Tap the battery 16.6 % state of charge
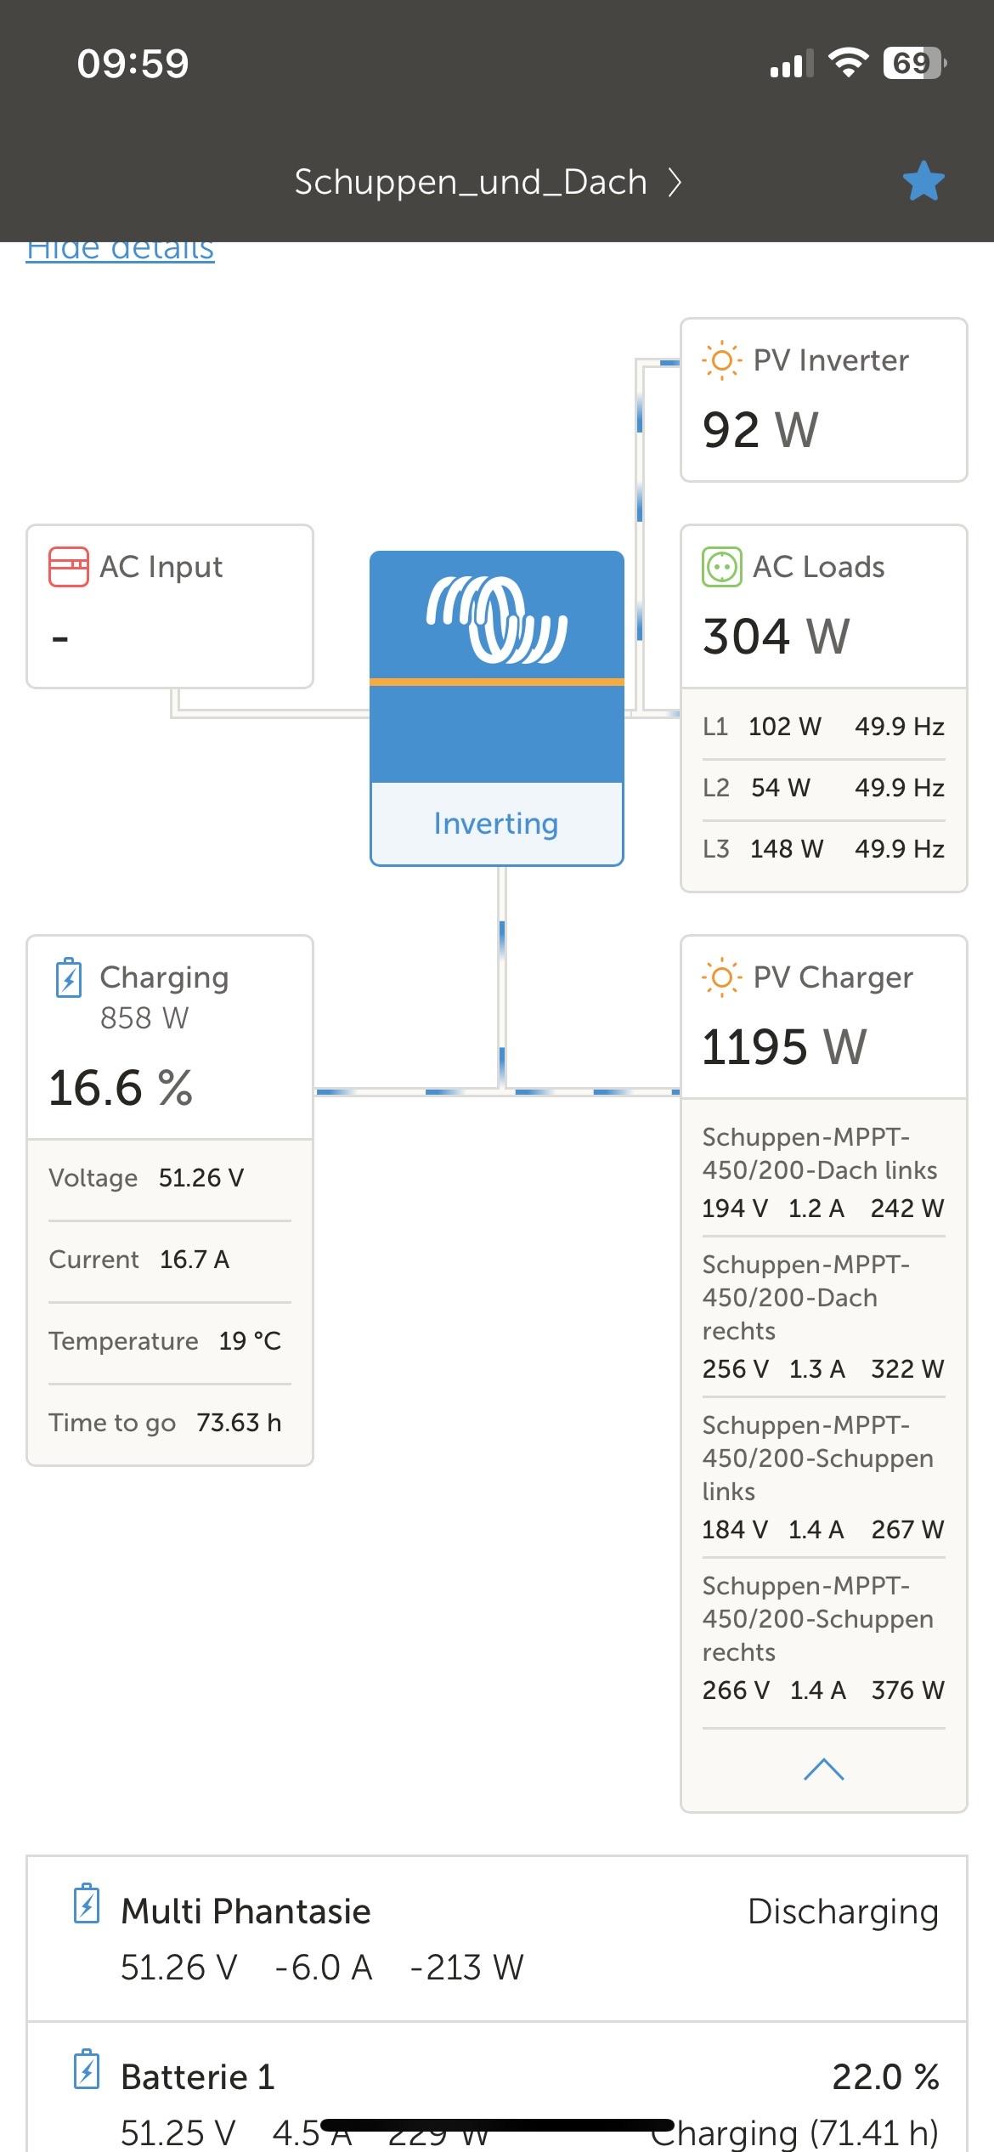 pos(121,1088)
